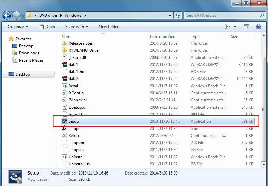
Task: Open Downloads in the navigation pane
Action: click(25, 53)
